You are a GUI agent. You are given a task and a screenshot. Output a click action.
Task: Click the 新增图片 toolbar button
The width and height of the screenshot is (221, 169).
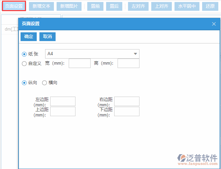pos(69,6)
